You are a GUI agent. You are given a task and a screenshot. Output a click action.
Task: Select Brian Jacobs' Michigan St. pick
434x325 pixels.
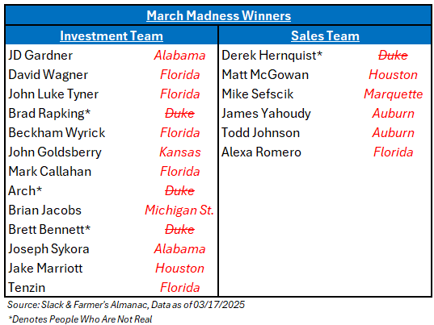(179, 210)
